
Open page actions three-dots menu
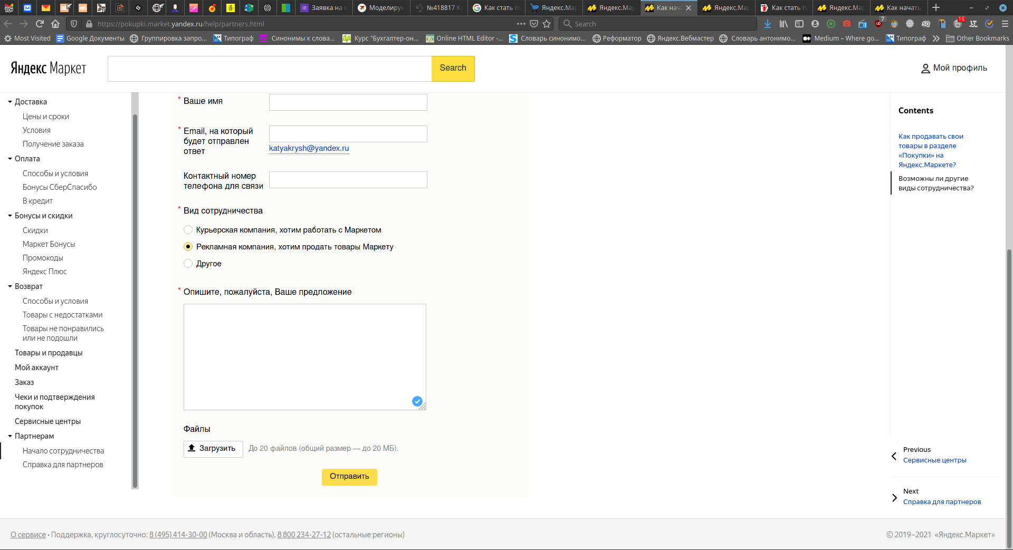coord(521,24)
